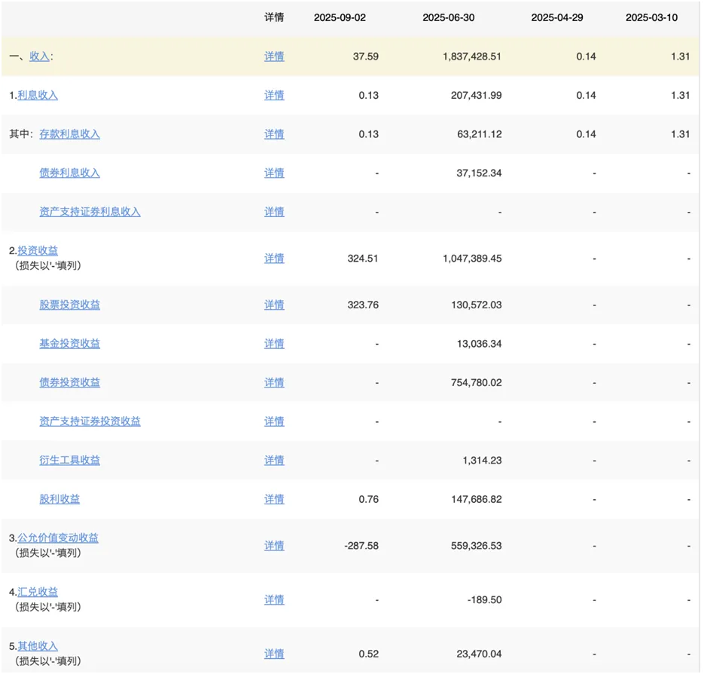Image resolution: width=704 pixels, height=674 pixels.
Task: Click 详情 link for 其他收入
Action: pyautogui.click(x=274, y=654)
